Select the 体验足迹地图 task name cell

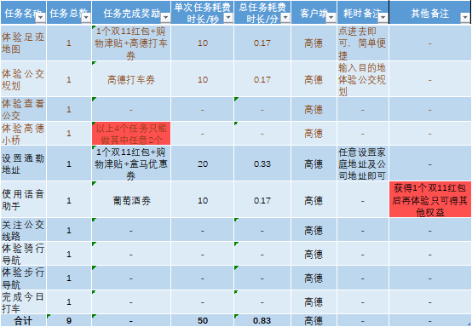coord(24,43)
